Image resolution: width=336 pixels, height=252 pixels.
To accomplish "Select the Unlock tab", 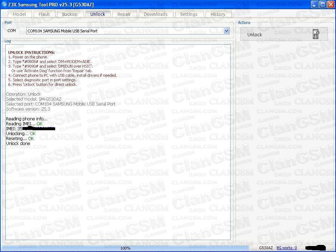I will 98,14.
